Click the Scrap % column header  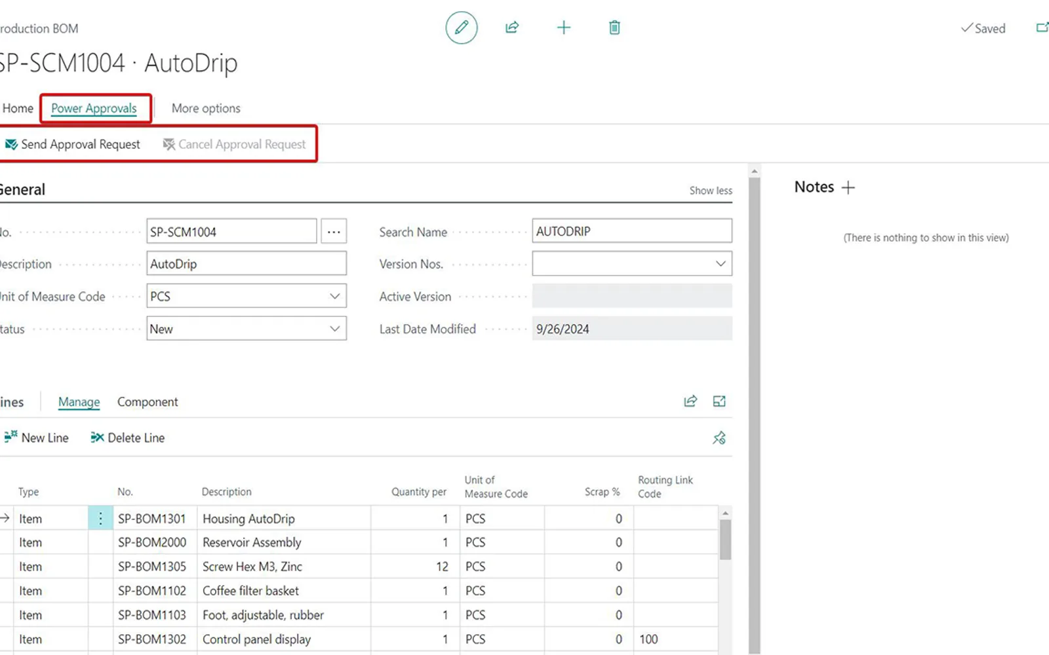click(602, 492)
